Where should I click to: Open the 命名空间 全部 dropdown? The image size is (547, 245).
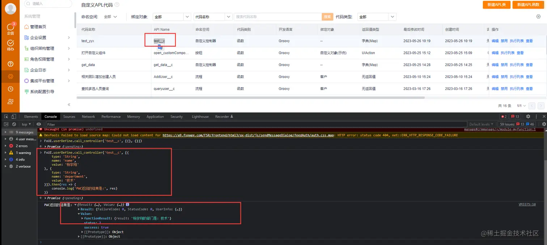pos(110,17)
